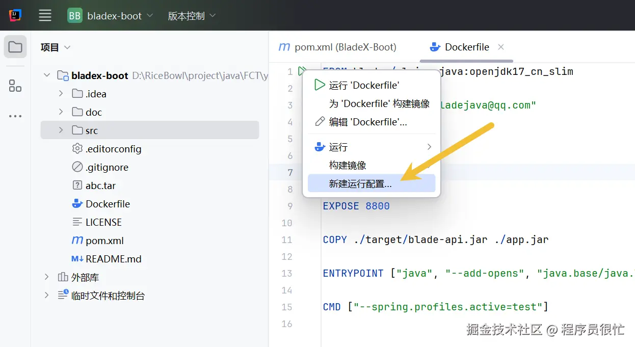Toggle the Project tool window folder icon

click(15, 47)
